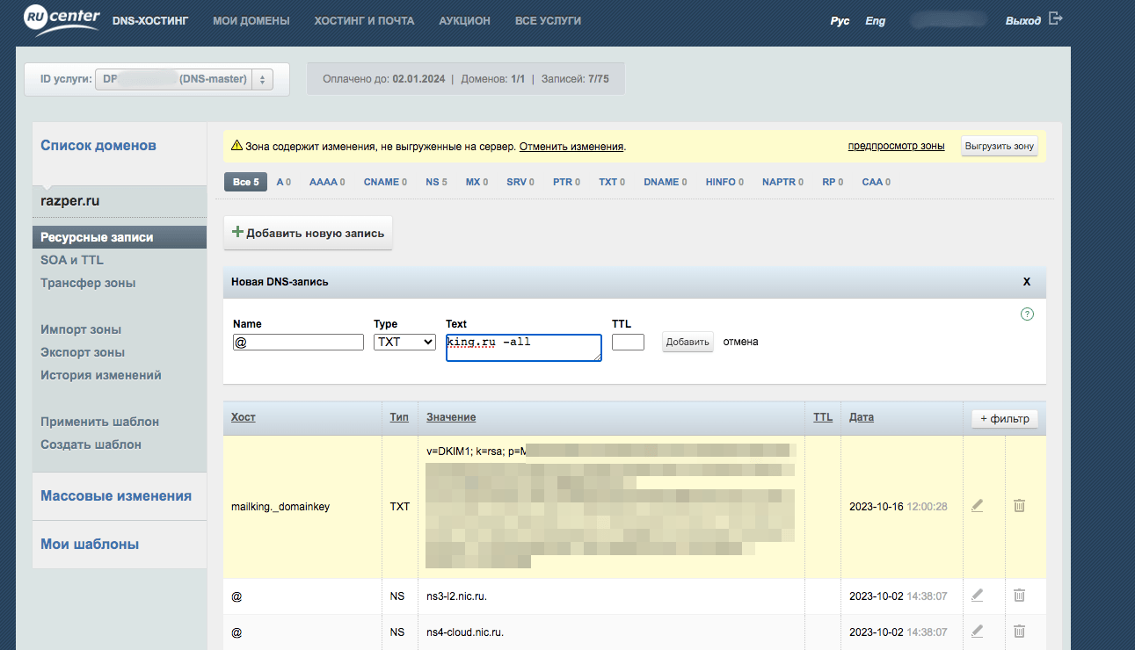This screenshot has height=650, width=1135.
Task: Switch language to Eng
Action: pos(875,21)
